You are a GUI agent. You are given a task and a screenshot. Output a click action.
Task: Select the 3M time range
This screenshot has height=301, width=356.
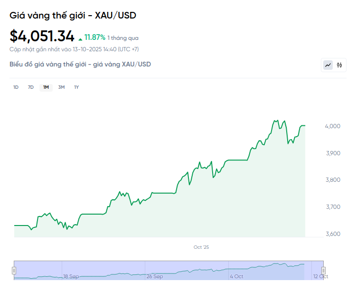[x=61, y=87]
